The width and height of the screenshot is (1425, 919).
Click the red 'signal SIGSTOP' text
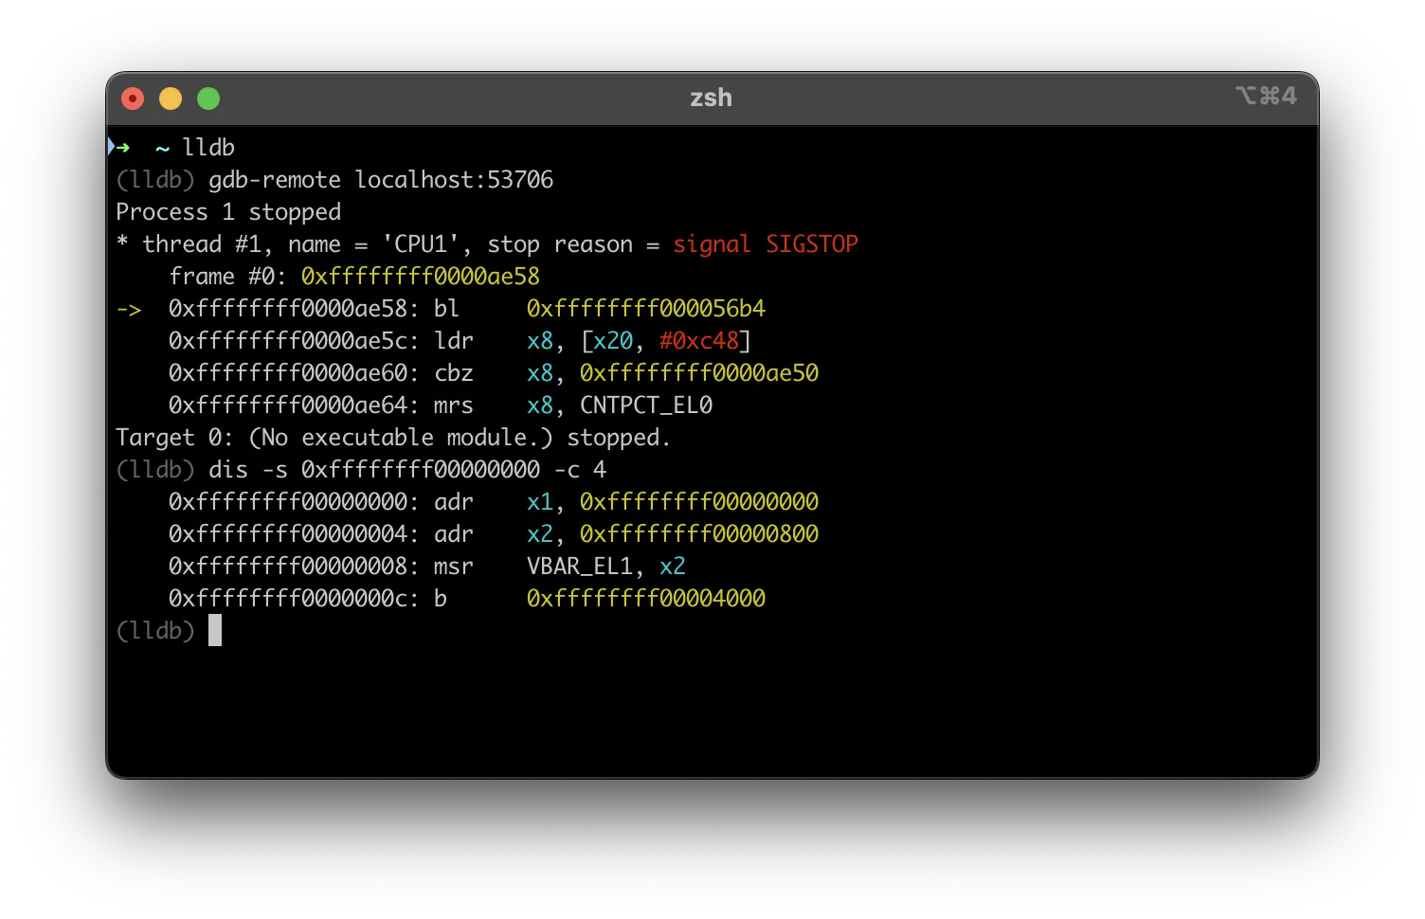point(766,244)
